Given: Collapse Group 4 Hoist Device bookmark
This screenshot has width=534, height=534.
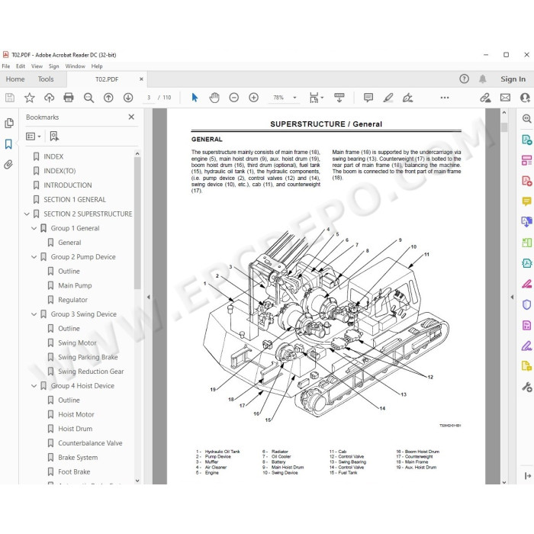Looking at the screenshot, I should (x=34, y=386).
